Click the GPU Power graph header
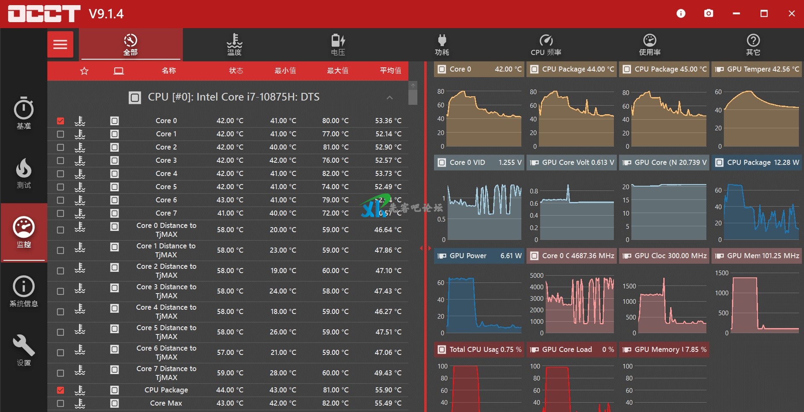The image size is (804, 412). [479, 256]
